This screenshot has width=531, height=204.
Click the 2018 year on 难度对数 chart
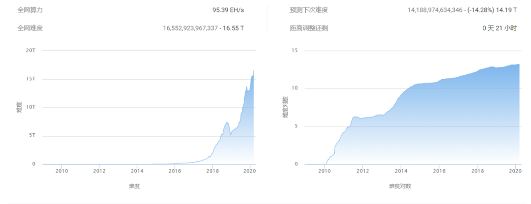(477, 171)
